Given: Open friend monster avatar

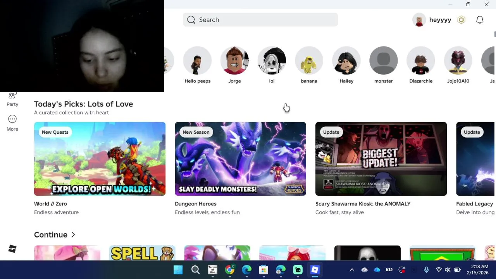Looking at the screenshot, I should tap(383, 60).
